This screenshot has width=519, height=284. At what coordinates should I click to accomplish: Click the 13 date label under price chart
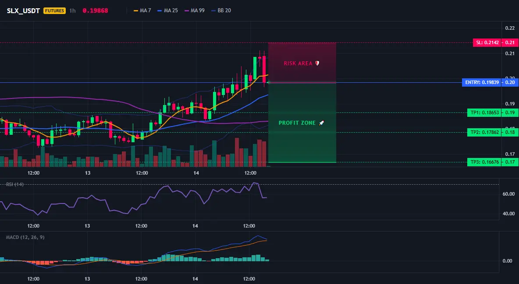pos(88,173)
